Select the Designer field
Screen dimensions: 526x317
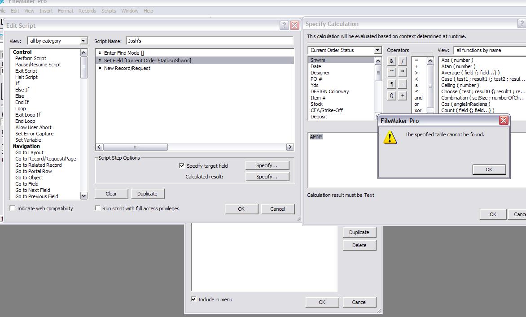[x=320, y=73]
